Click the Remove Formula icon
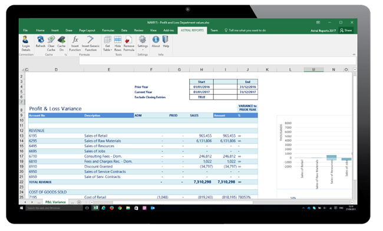The height and width of the screenshot is (231, 383). pyautogui.click(x=128, y=44)
